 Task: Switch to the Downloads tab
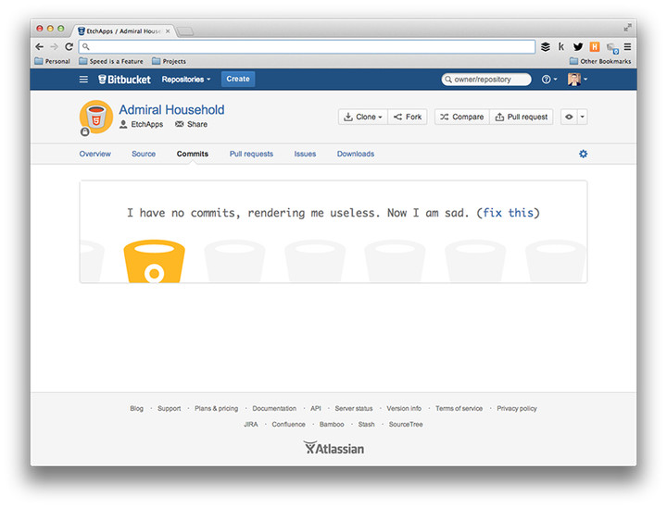click(x=356, y=154)
